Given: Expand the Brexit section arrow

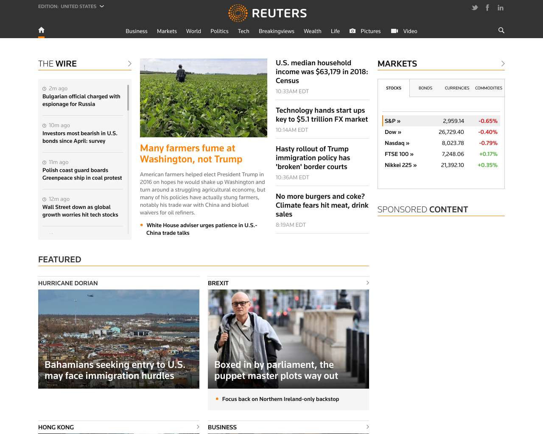Looking at the screenshot, I should click(x=367, y=283).
